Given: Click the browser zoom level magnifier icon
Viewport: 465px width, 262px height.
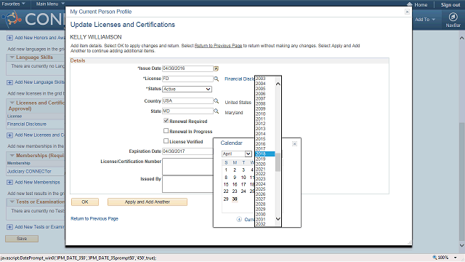Looking at the screenshot, I should pyautogui.click(x=434, y=258).
